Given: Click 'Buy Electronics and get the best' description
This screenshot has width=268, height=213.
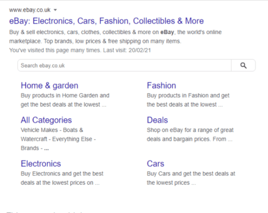Looking at the screenshot, I should 62,173.
